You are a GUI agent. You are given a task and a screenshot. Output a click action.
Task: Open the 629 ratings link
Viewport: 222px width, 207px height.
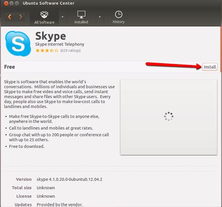tap(70, 51)
